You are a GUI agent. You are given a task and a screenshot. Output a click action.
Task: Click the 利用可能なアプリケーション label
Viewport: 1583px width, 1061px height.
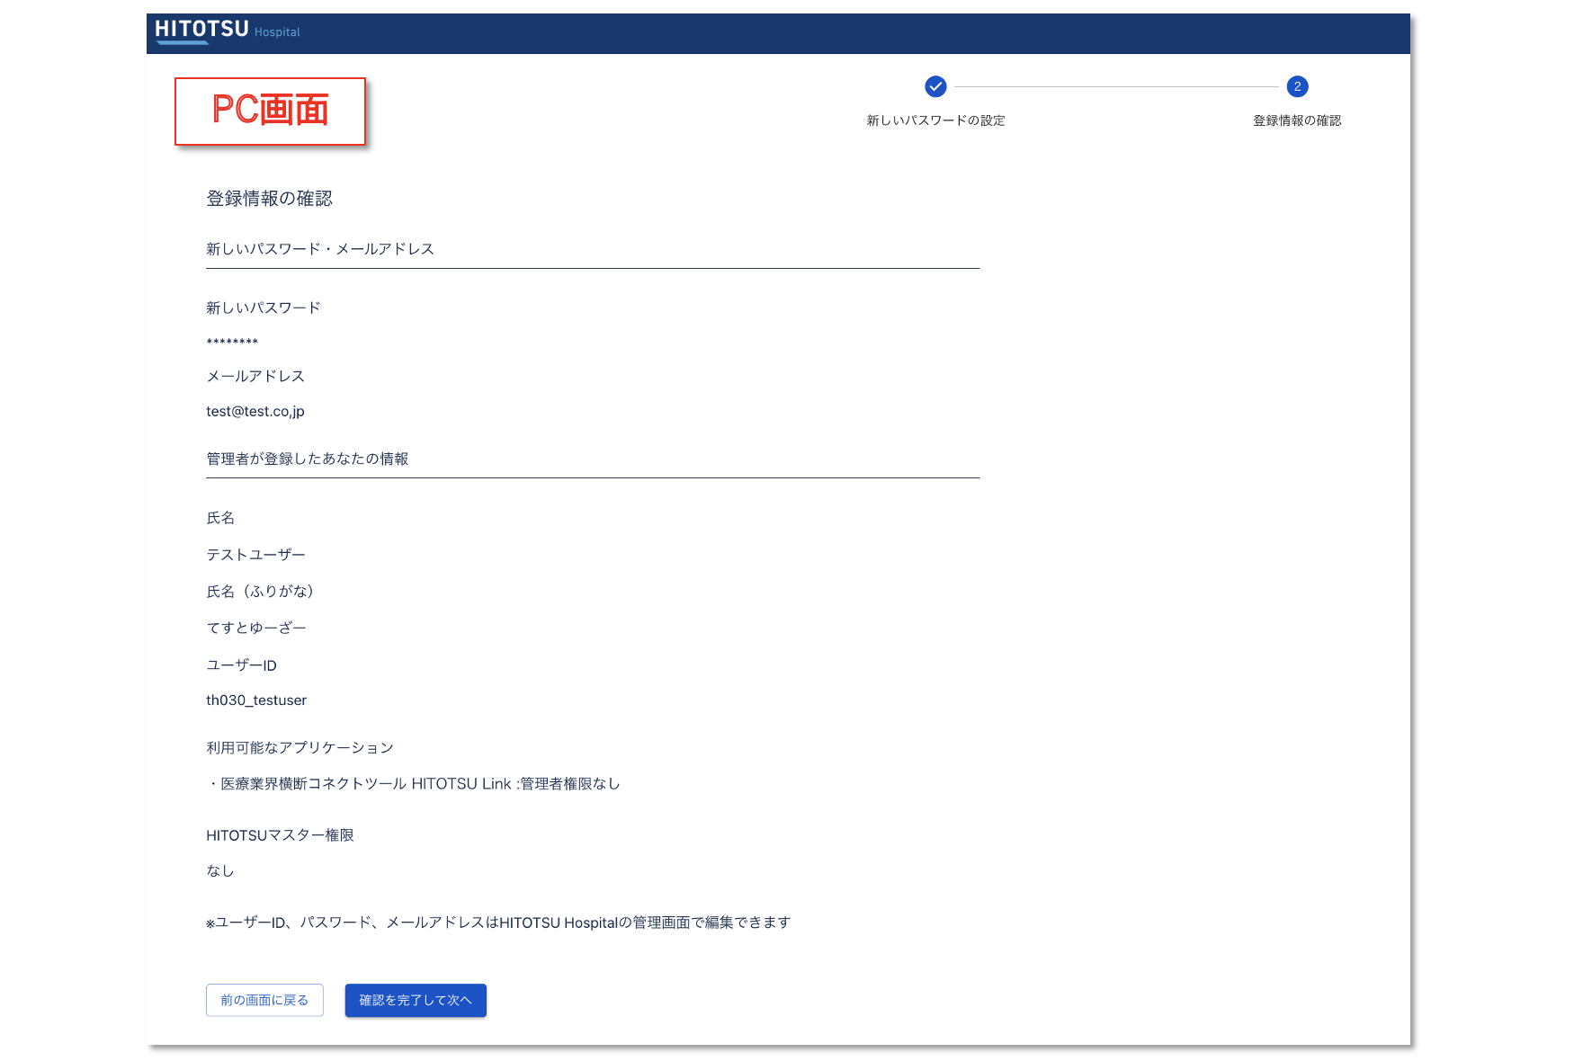point(300,748)
